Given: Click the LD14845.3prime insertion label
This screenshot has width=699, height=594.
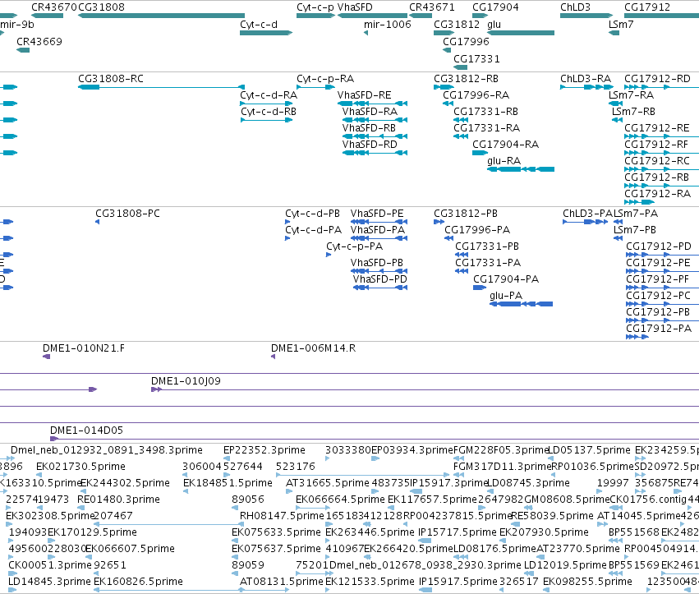Looking at the screenshot, I should point(49,582).
